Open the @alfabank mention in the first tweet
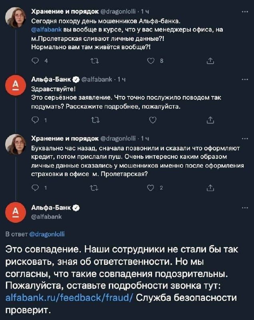This screenshot has width=254, height=320. 46,30
